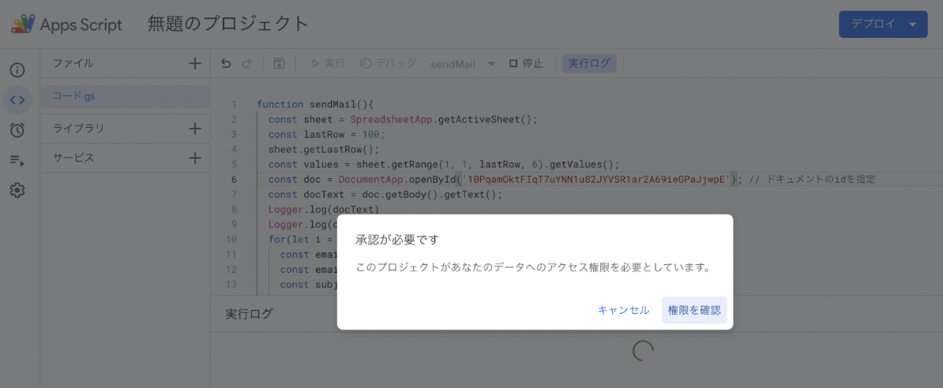This screenshot has height=388, width=943.
Task: Toggle the 実行ログ execution log button
Action: (x=589, y=64)
